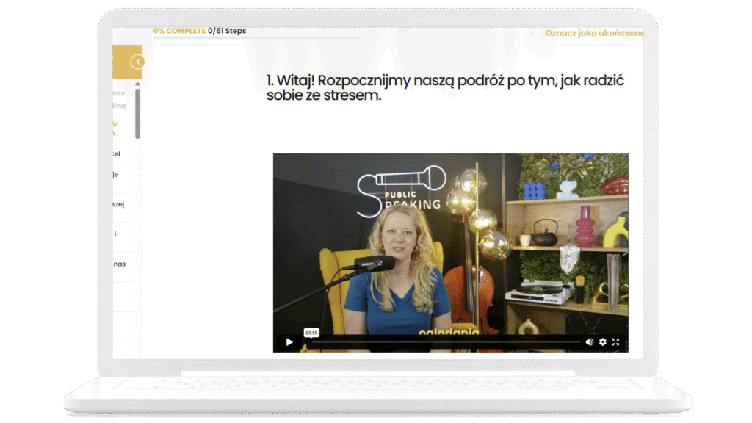Click the '03:55' time tooltip on the video
This screenshot has width=752, height=423.
[311, 333]
